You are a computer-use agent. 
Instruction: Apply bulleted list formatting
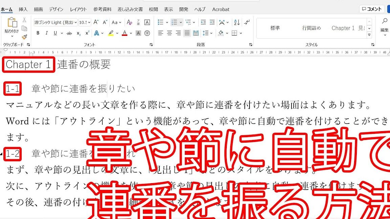(x=161, y=22)
